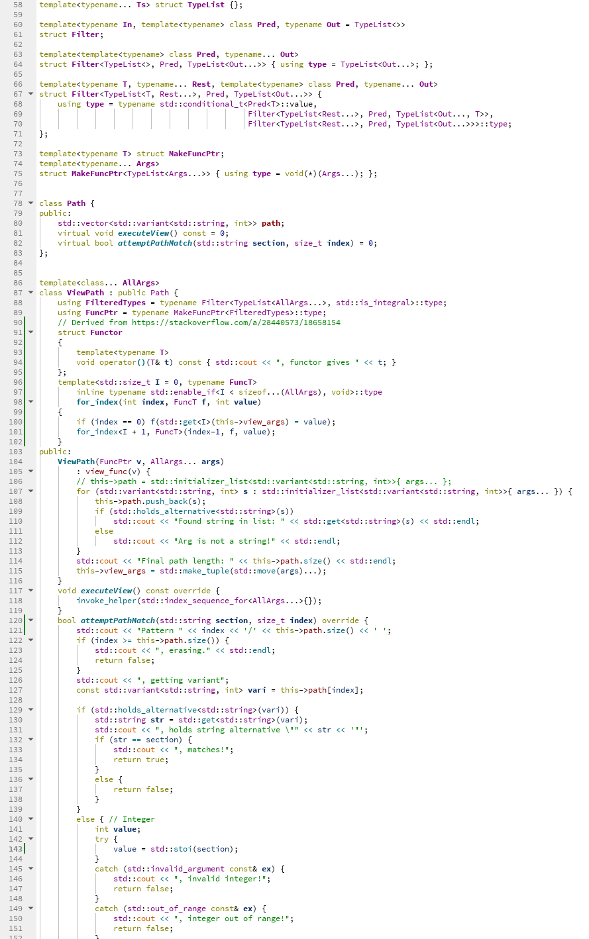Collapse class Path fold at line 78

[x=30, y=203]
